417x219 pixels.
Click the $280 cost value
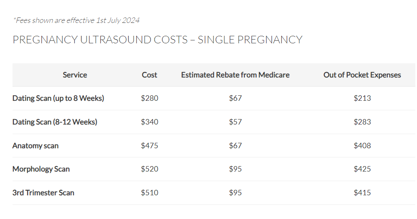click(x=150, y=98)
